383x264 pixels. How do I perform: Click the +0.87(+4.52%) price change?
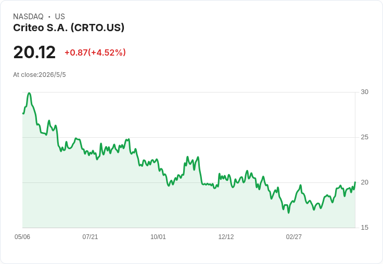click(95, 52)
